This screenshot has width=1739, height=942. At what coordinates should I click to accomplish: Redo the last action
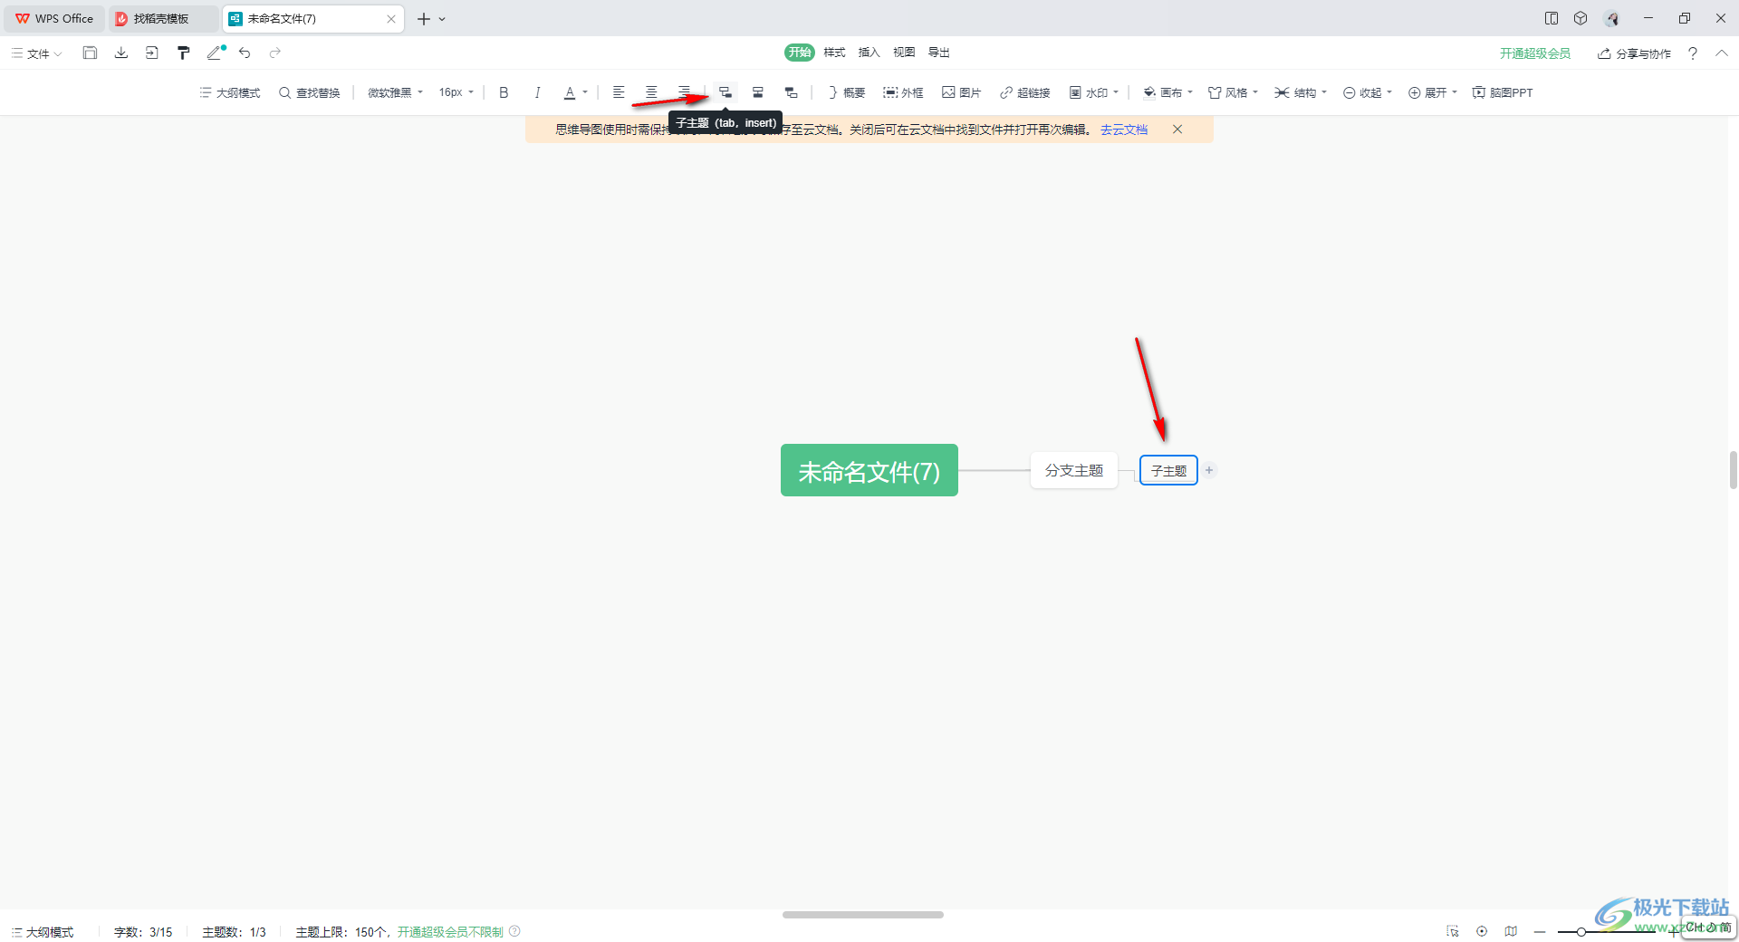pyautogui.click(x=275, y=53)
